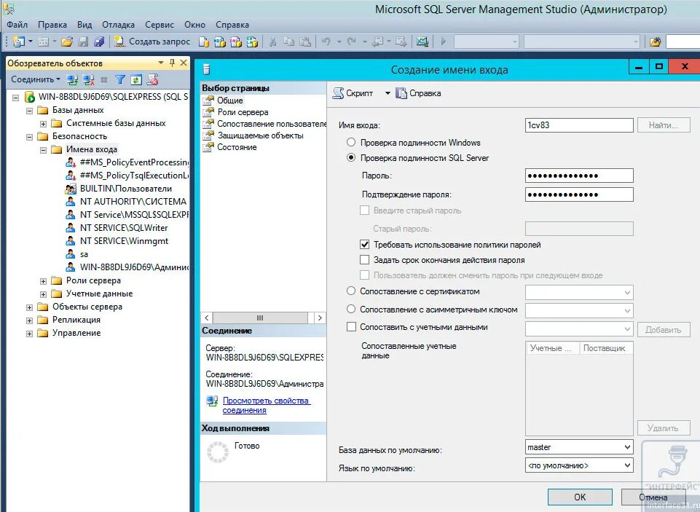Uncheck Требовать использование политики паролей
Viewport: 700px width, 512px height.
point(365,245)
